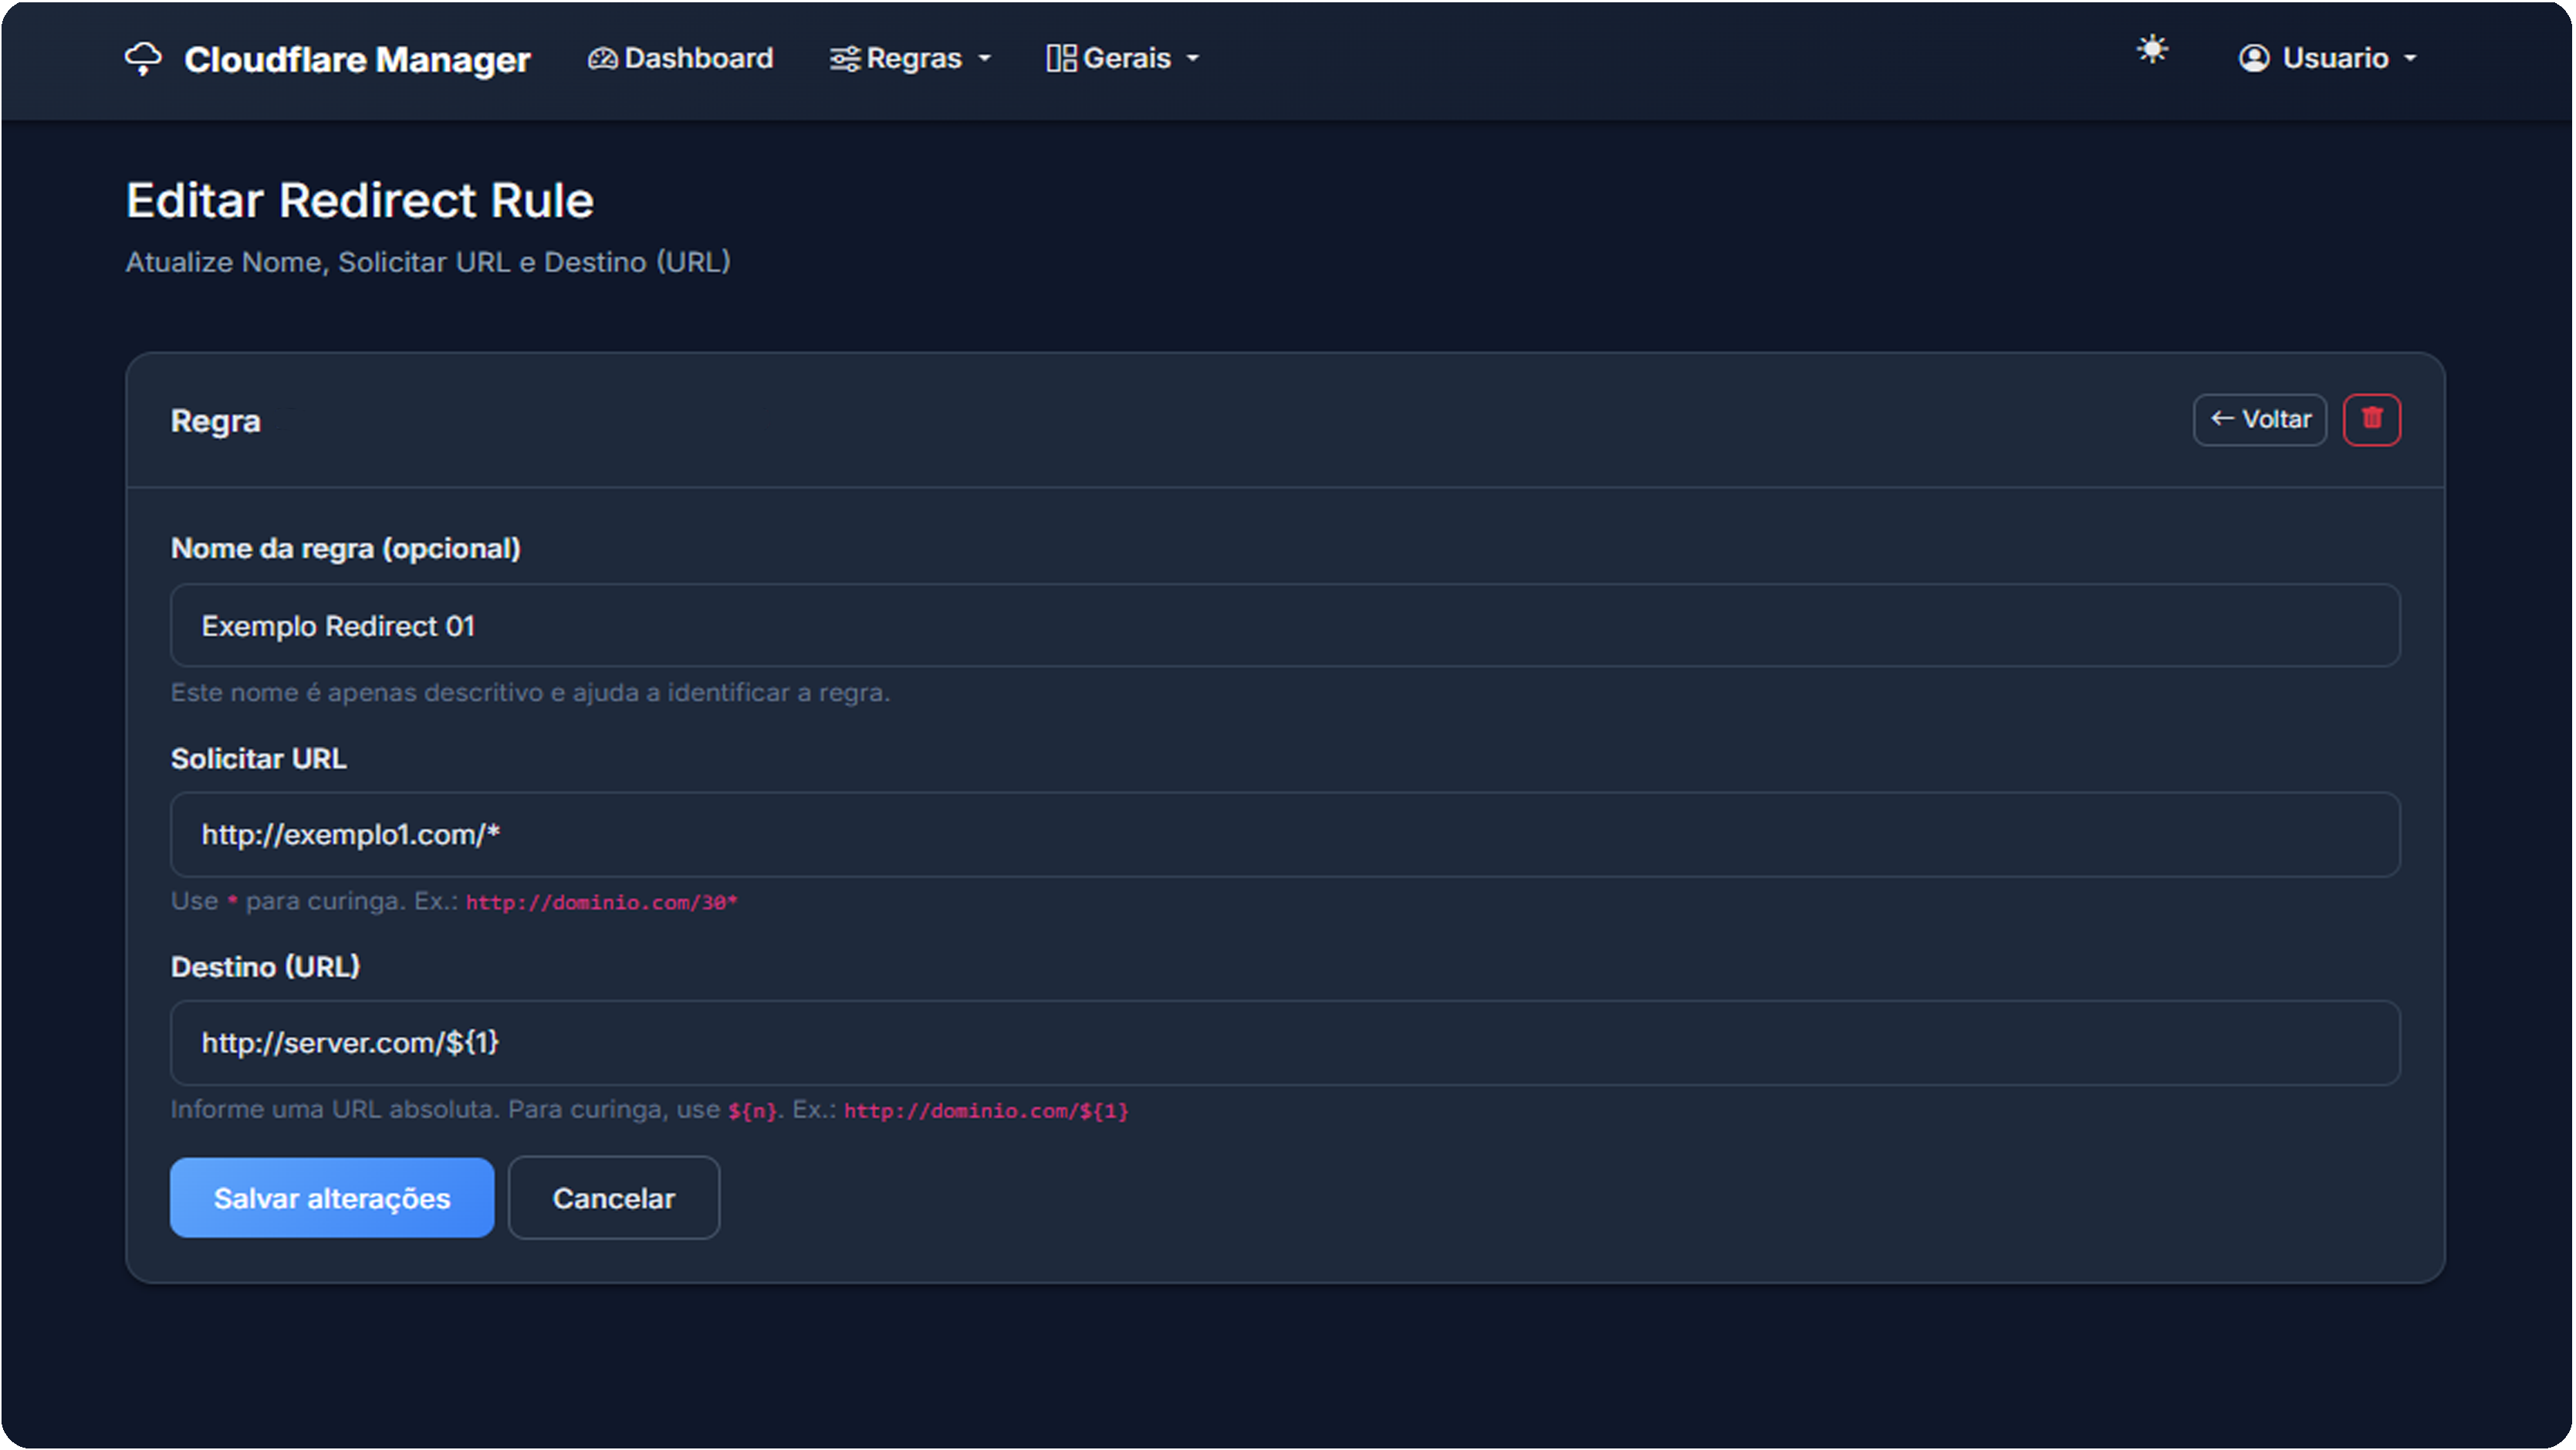Image resolution: width=2576 pixels, height=1450 pixels.
Task: Toggle light theme with the sun icon
Action: [2152, 50]
